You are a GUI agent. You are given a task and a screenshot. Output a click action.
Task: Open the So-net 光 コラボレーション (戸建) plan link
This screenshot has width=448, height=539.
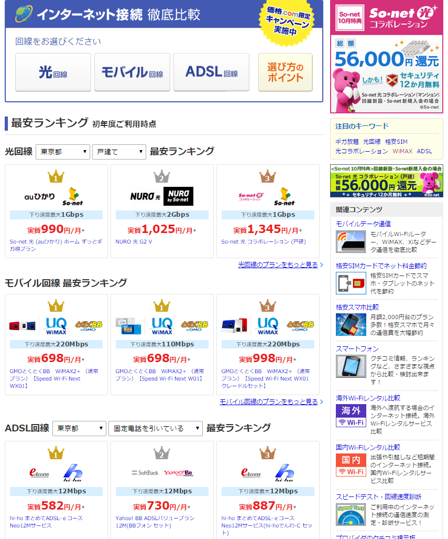click(x=264, y=241)
